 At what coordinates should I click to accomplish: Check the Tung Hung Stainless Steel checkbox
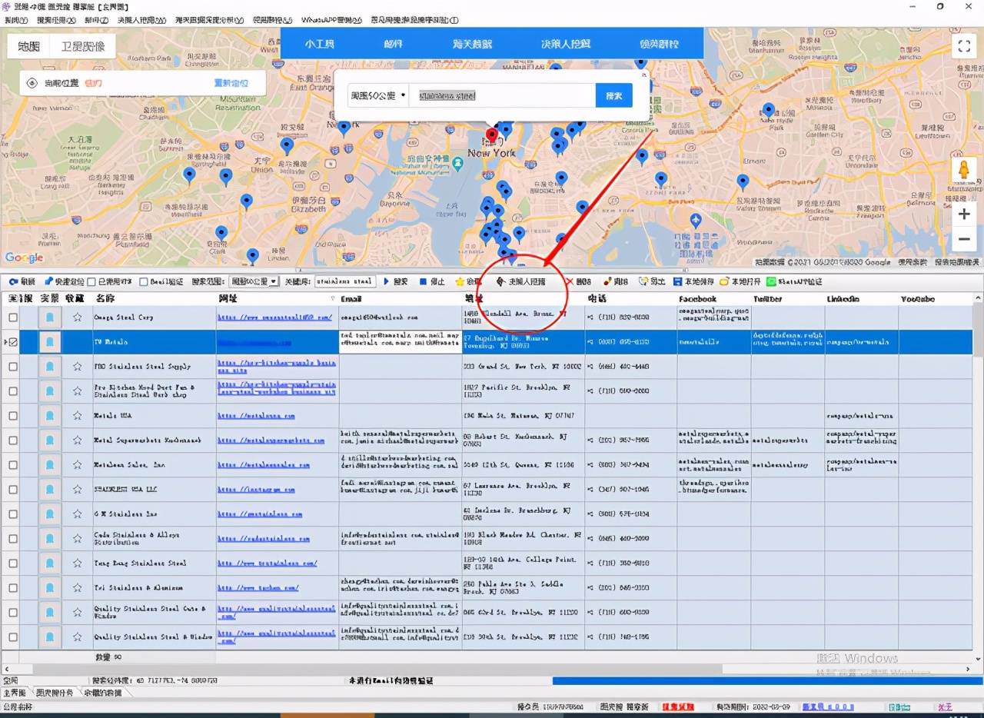click(13, 563)
